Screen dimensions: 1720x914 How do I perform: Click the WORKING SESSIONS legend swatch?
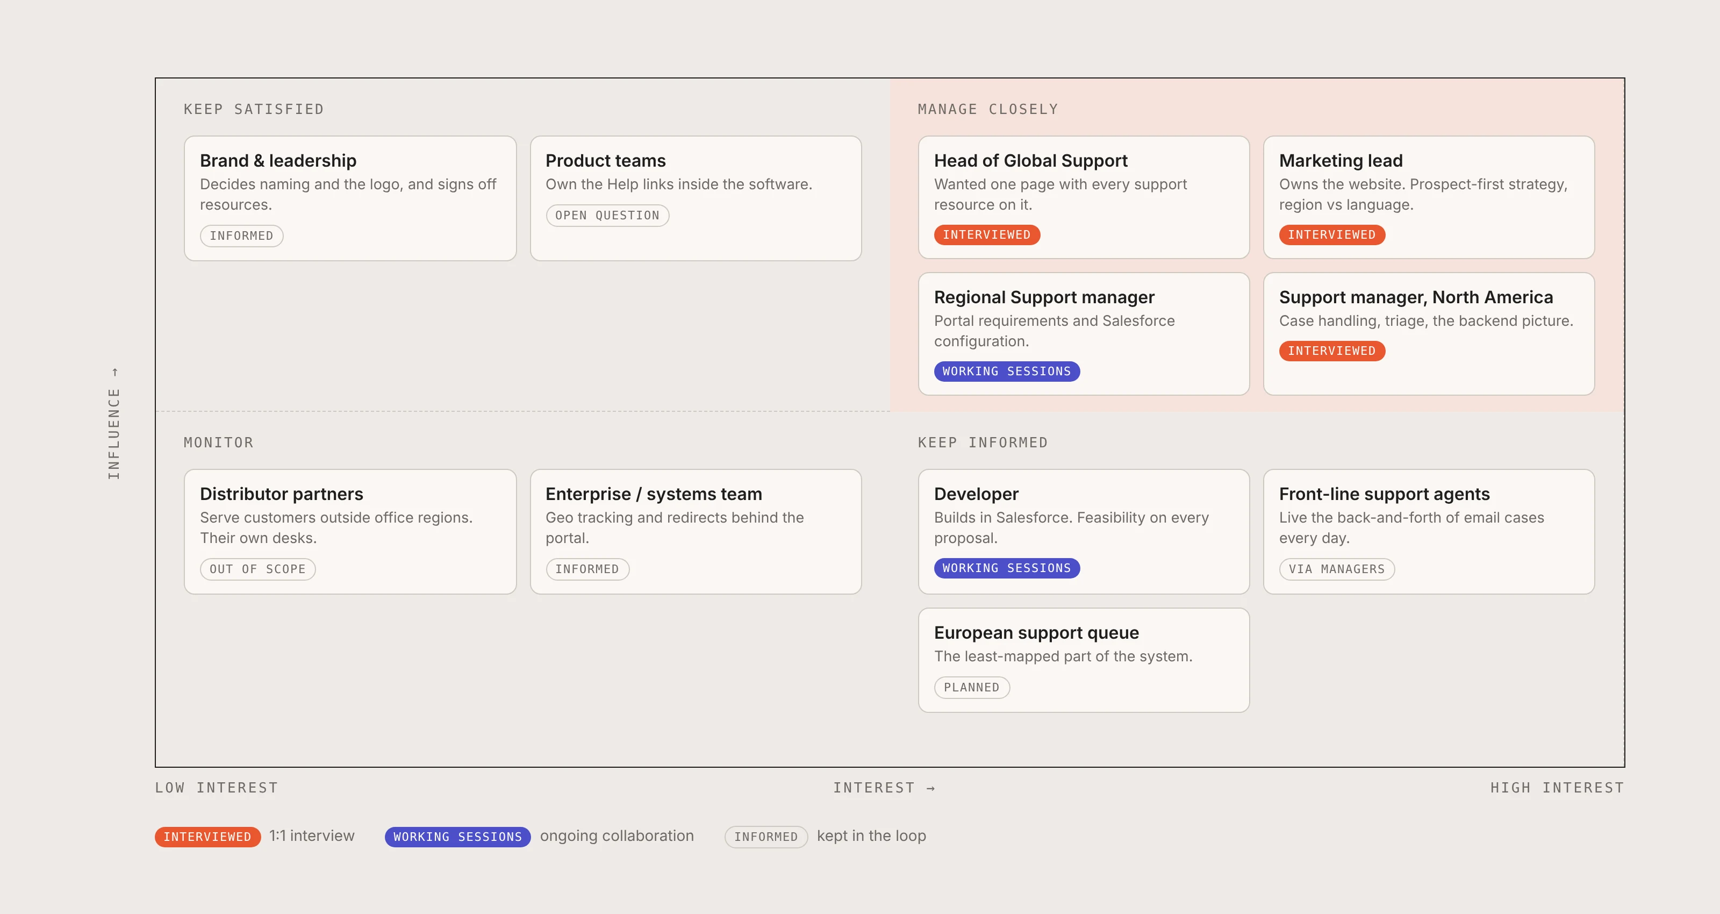tap(457, 837)
